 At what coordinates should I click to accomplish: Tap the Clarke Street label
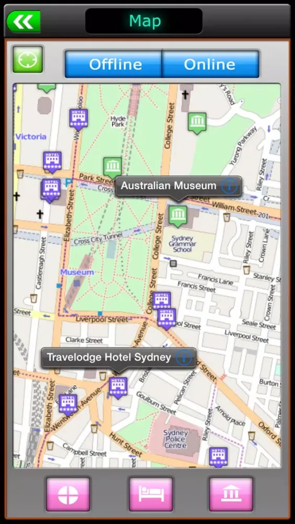tap(84, 340)
